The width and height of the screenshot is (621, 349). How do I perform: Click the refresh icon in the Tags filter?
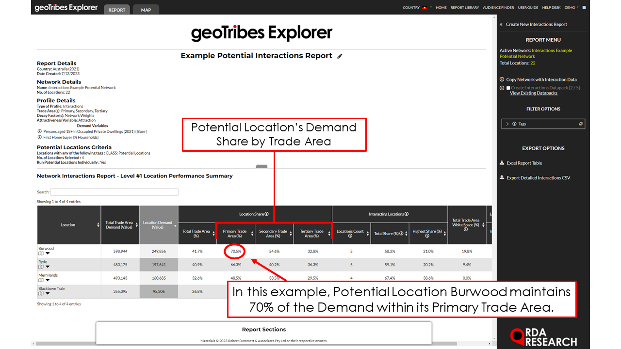(581, 124)
